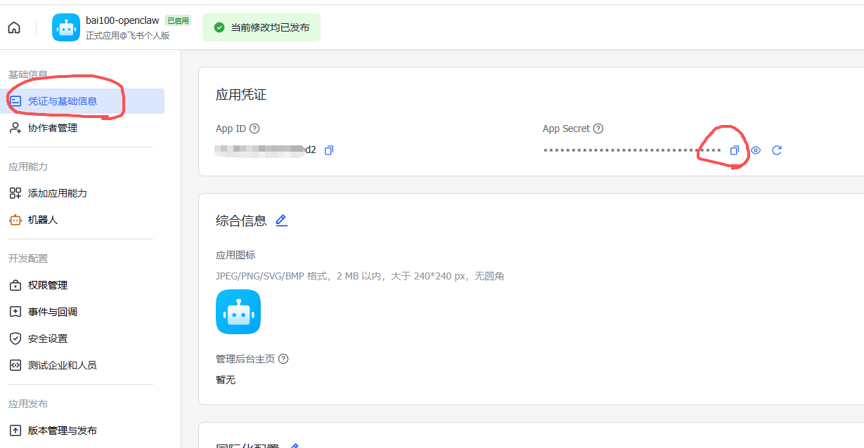The width and height of the screenshot is (864, 448).
Task: Select 机器人 in sidebar
Action: (x=43, y=220)
